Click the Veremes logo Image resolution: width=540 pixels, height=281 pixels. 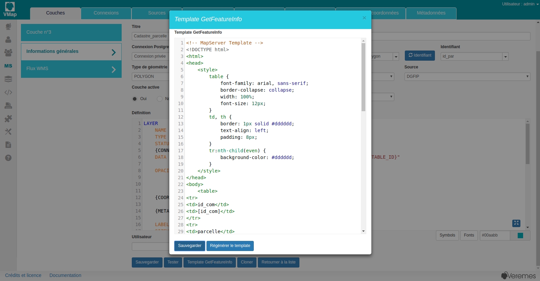pos(518,276)
